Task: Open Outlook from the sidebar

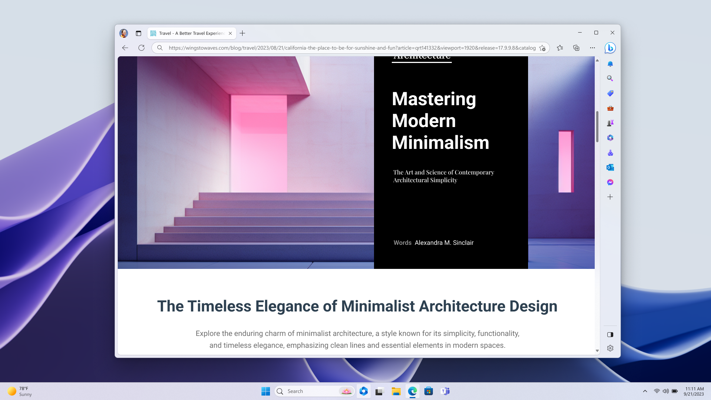Action: pyautogui.click(x=610, y=167)
